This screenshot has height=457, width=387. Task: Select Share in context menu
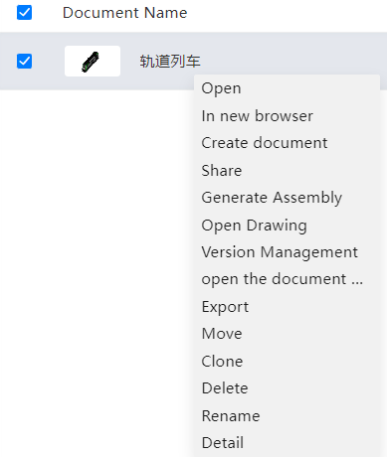tap(222, 171)
